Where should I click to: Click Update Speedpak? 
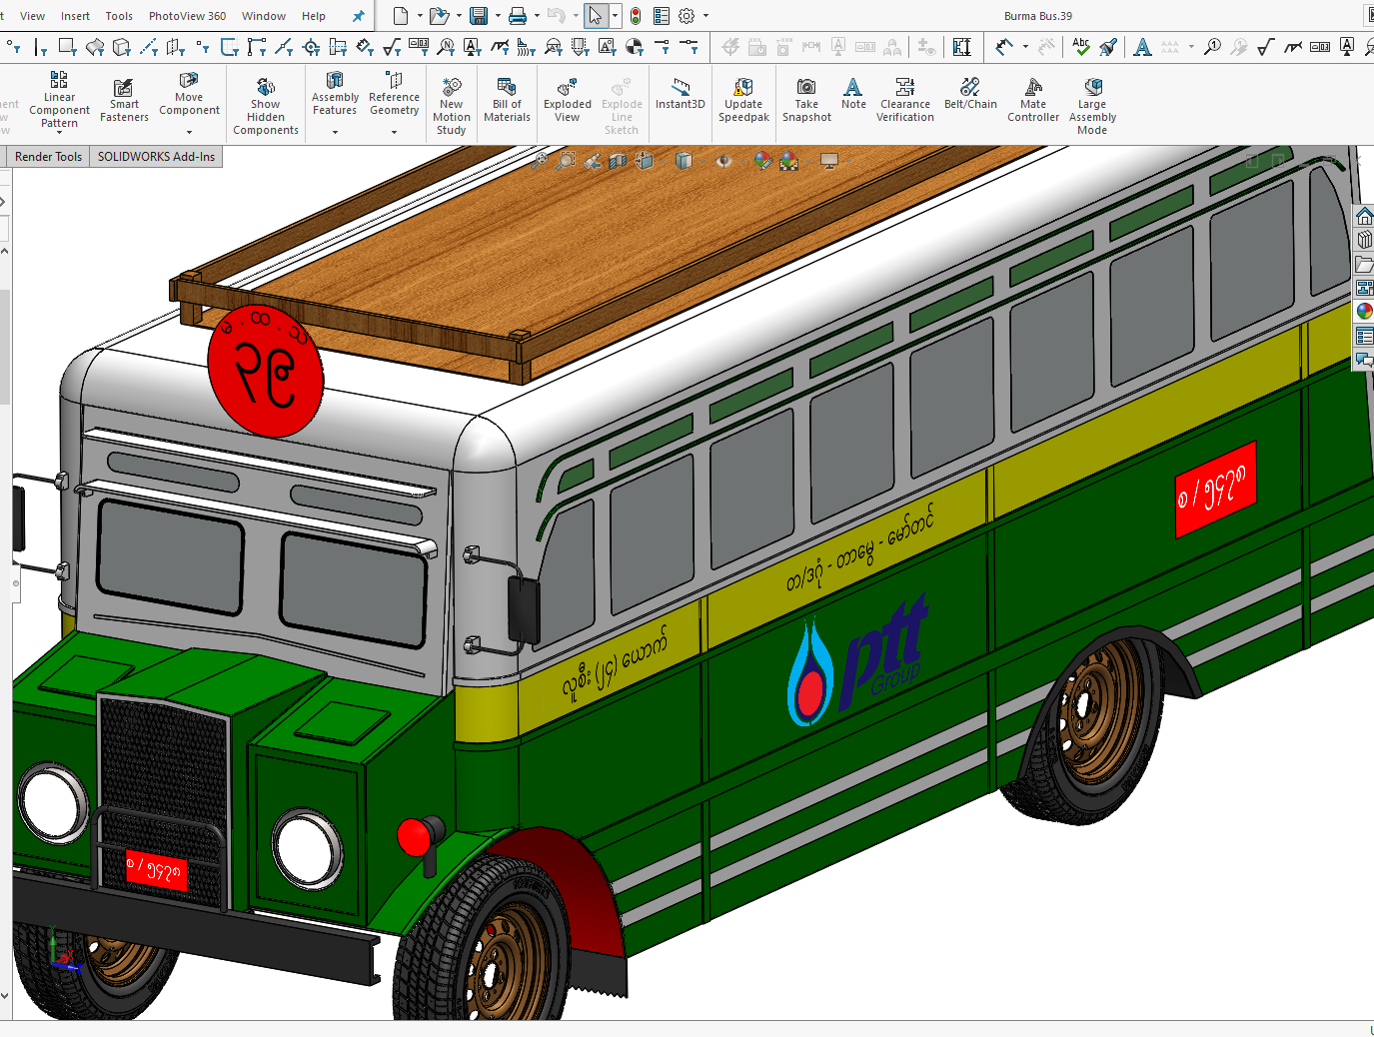[743, 100]
